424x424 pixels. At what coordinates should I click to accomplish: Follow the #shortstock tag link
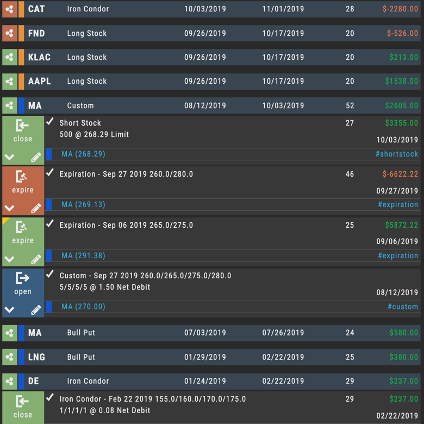coord(397,154)
